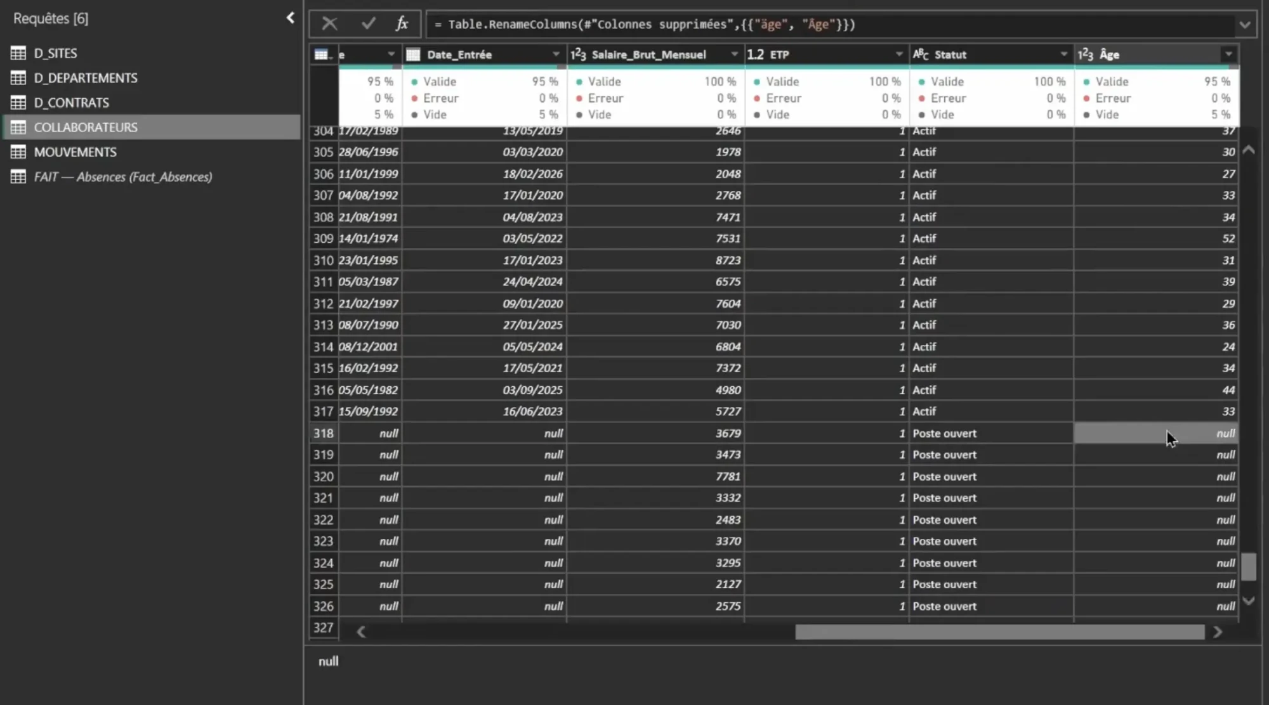
Task: Click the Valide 95 % quality indicator of Âge
Action: tap(1156, 82)
